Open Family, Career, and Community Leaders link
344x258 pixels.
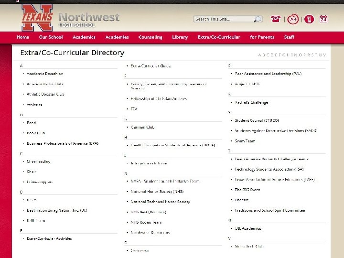tap(169, 86)
